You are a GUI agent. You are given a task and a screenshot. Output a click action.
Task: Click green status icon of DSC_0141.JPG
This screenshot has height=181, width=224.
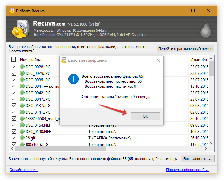coord(22,112)
